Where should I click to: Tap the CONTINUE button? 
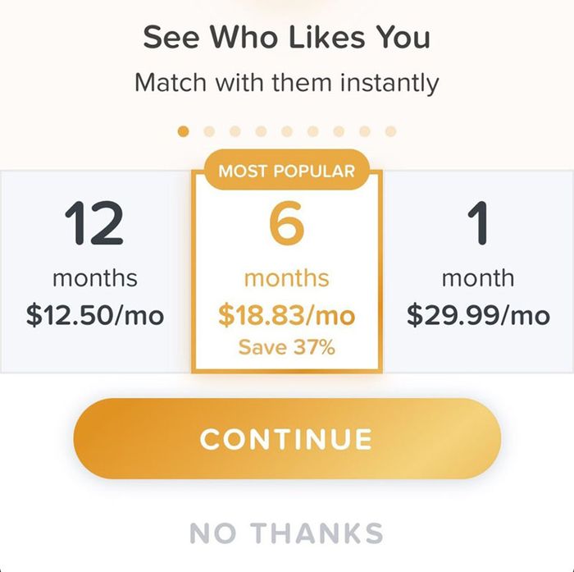[287, 438]
